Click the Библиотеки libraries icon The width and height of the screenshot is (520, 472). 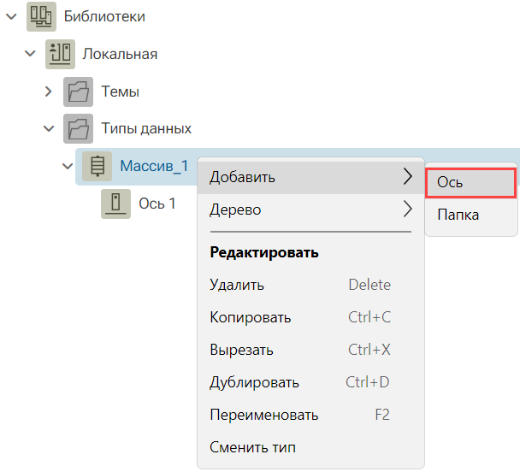pos(41,16)
